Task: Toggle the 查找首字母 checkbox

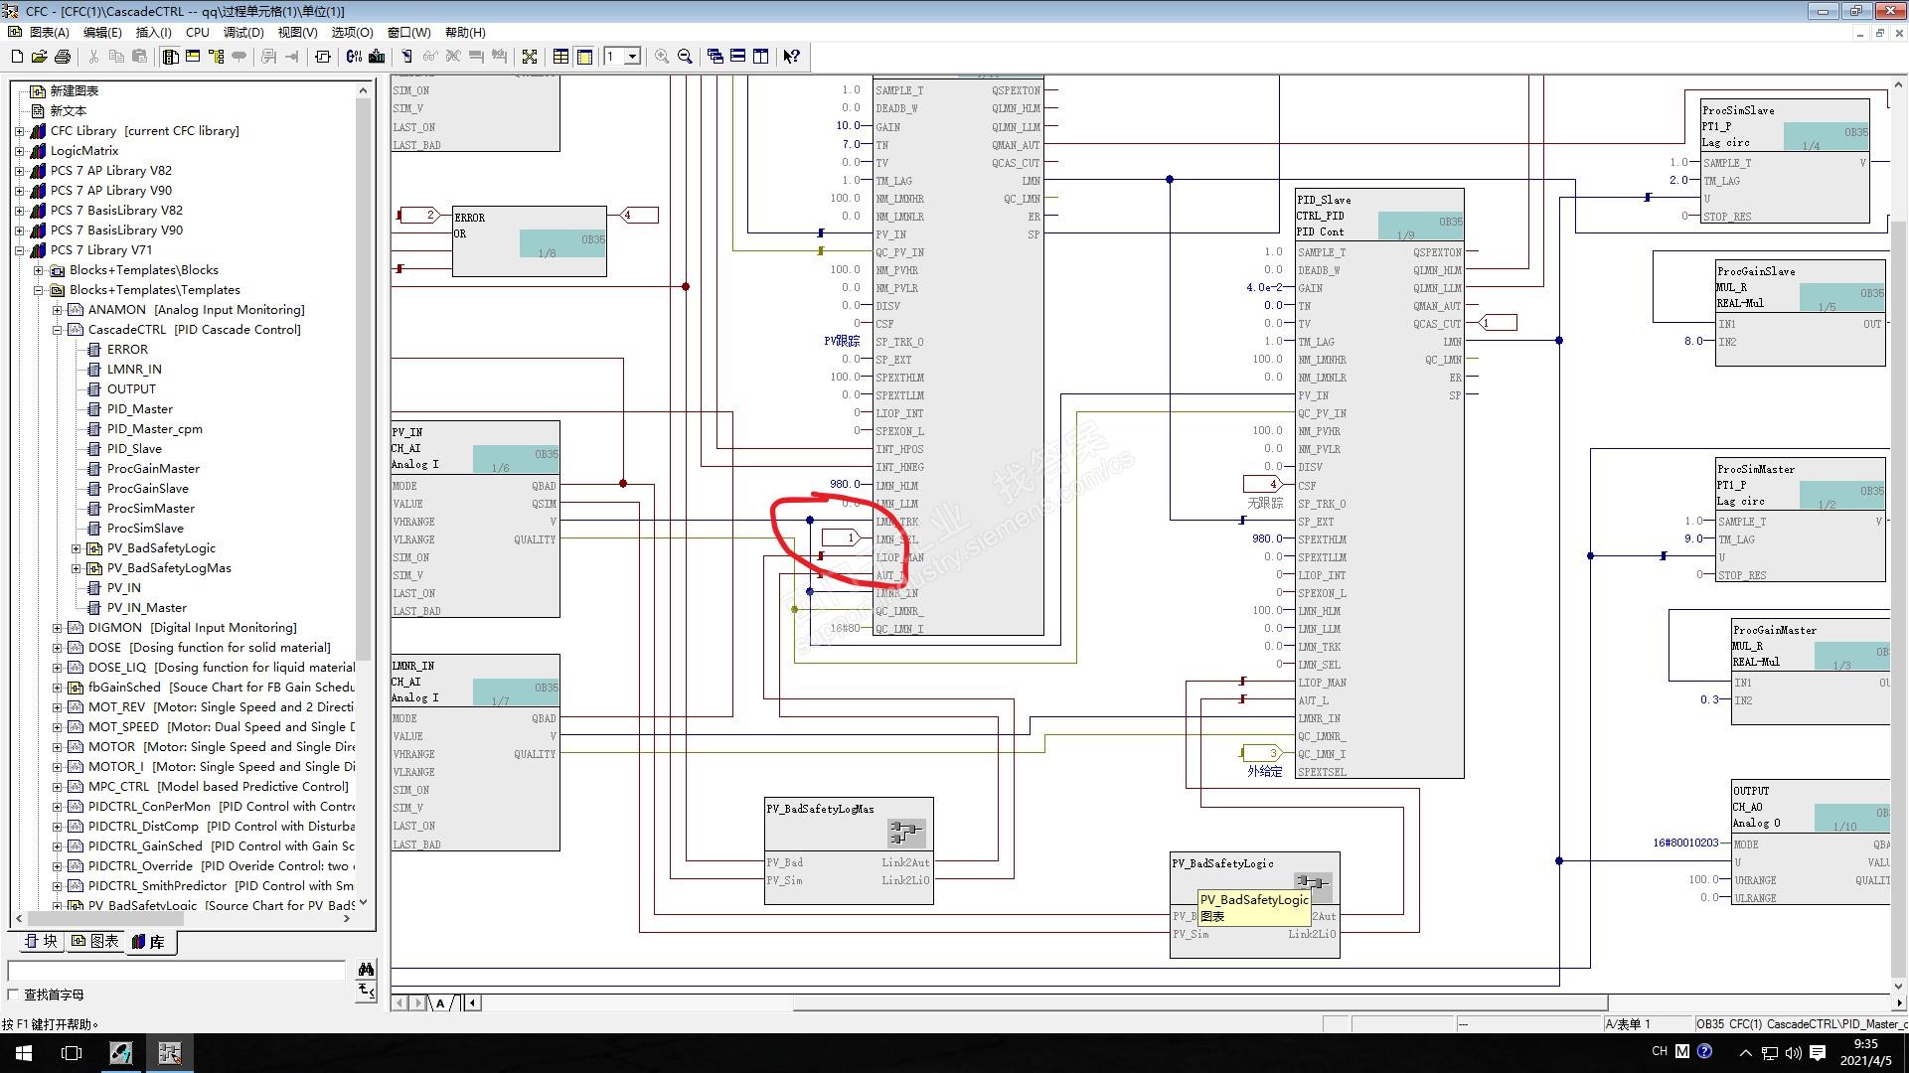Action: tap(14, 995)
